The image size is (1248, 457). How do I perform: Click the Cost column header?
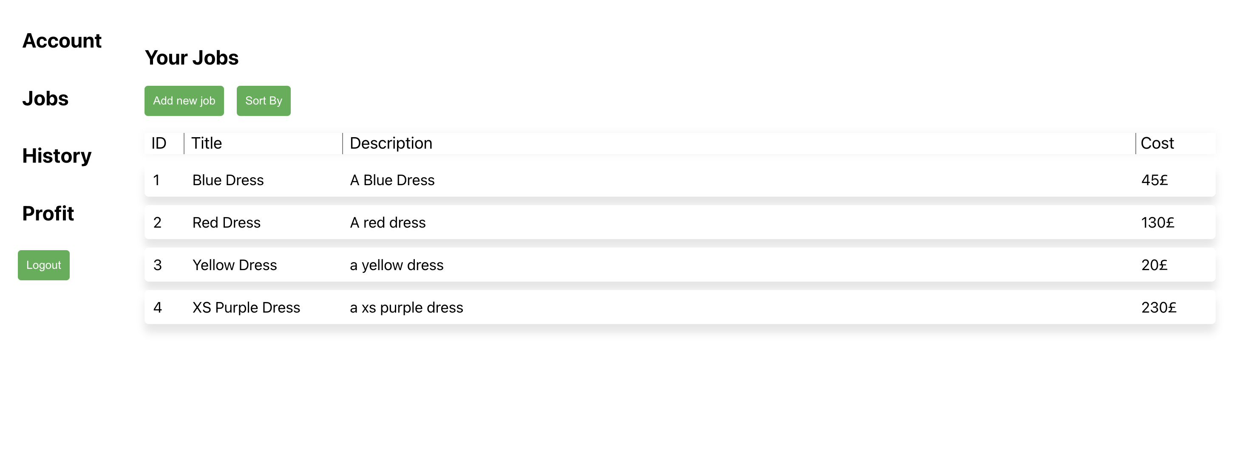click(x=1157, y=143)
